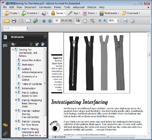Click the Zoom In plus button
Viewport: 152px width, 140px height.
point(105,21)
